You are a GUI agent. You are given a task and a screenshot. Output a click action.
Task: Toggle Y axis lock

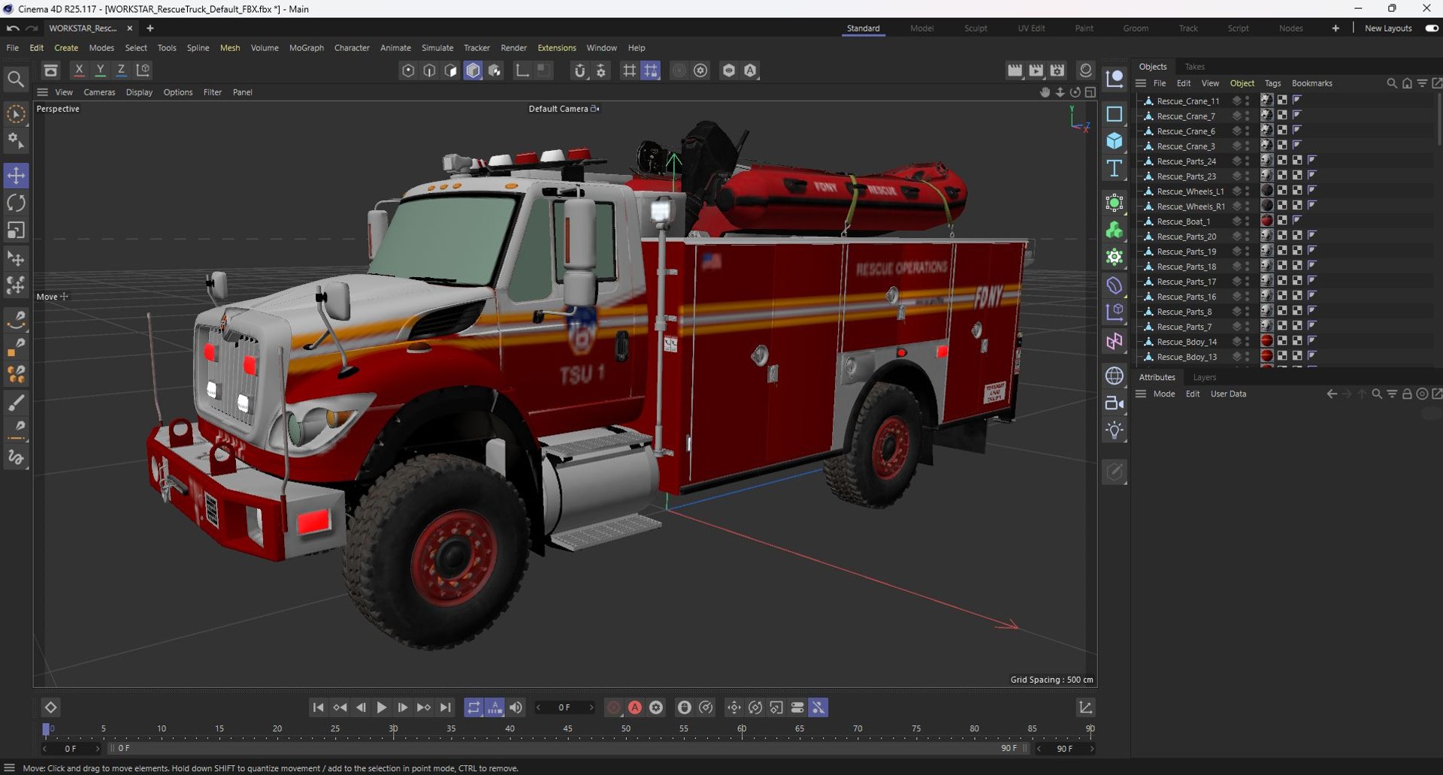[x=100, y=70]
